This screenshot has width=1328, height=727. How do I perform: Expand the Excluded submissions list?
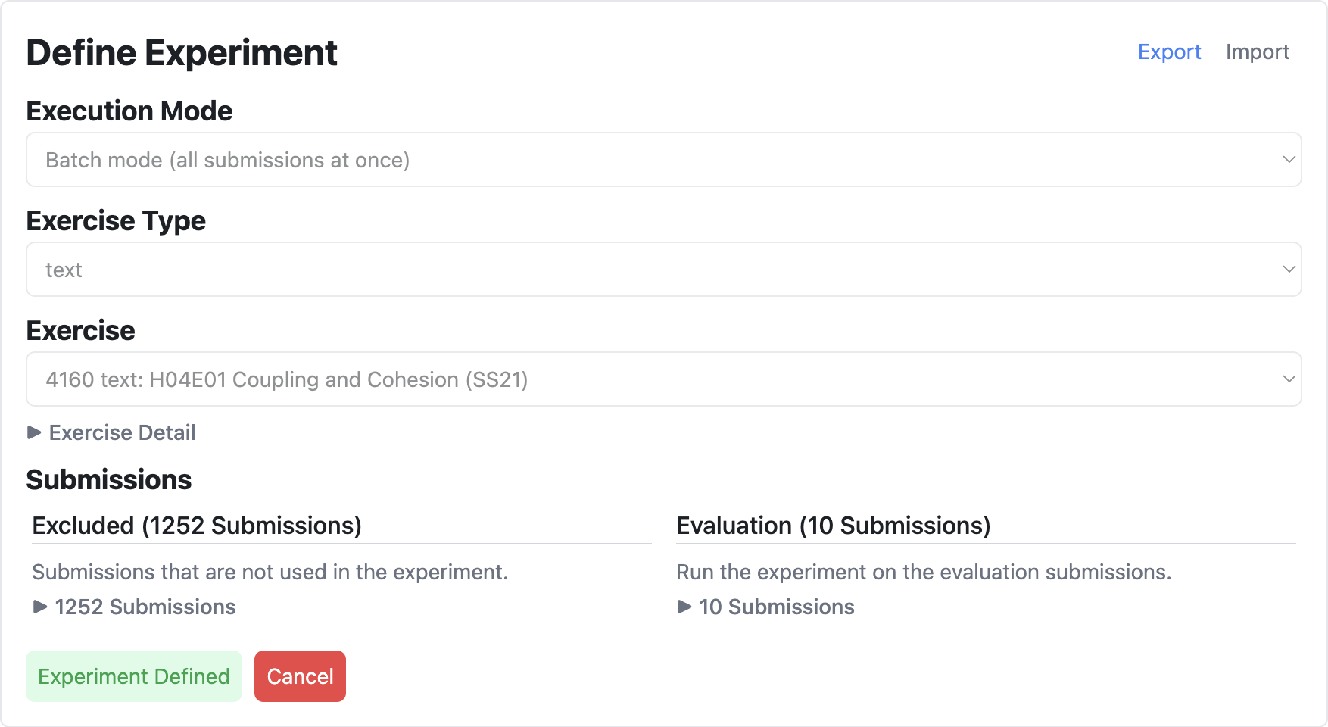coord(144,607)
